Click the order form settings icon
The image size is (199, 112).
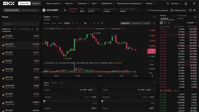click(x=154, y=83)
